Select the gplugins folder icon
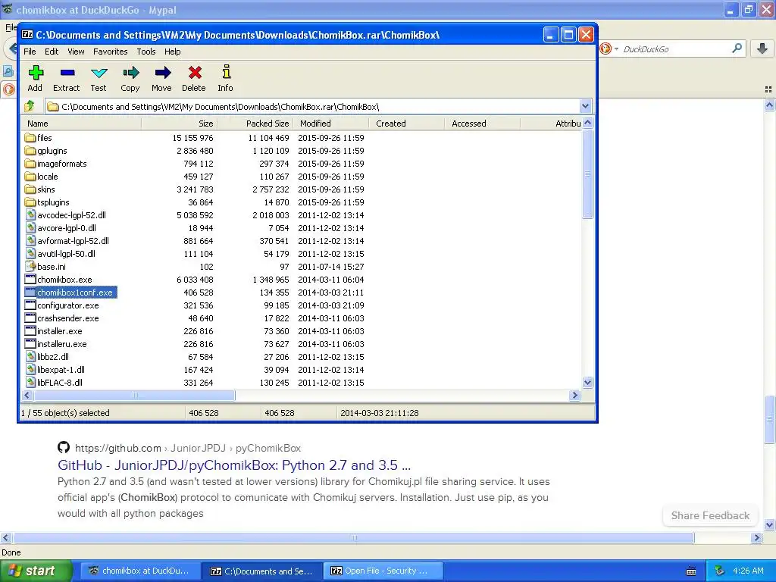776x582 pixels. [30, 151]
